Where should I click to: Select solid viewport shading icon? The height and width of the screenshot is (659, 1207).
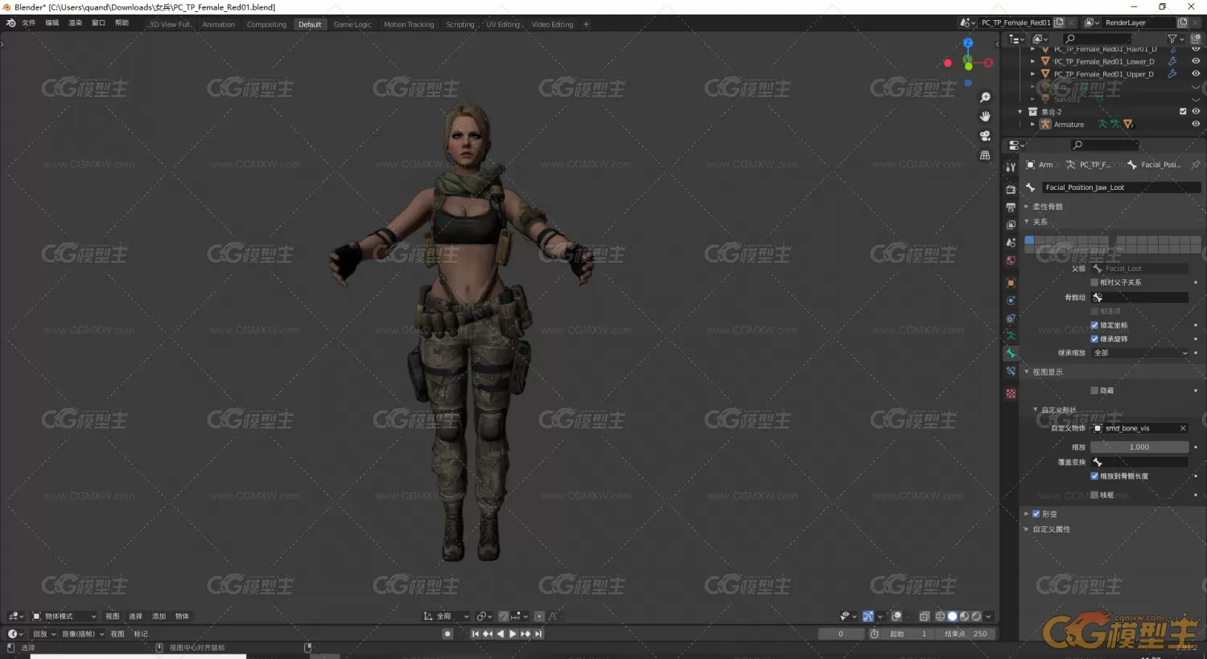click(x=952, y=616)
